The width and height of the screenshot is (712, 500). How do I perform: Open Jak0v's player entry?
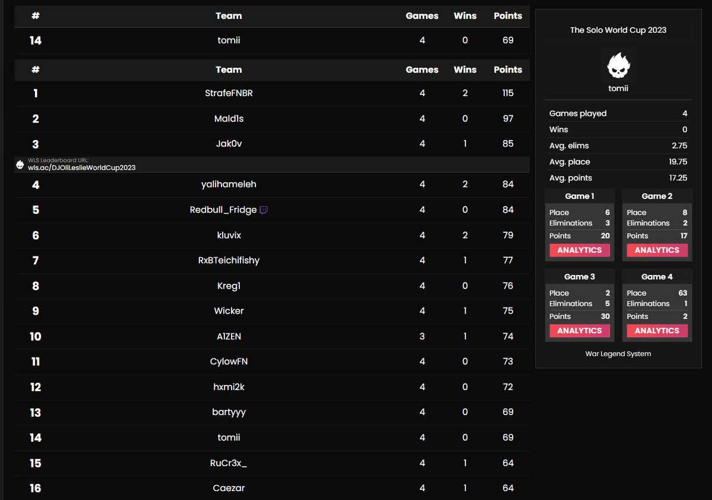pyautogui.click(x=229, y=143)
